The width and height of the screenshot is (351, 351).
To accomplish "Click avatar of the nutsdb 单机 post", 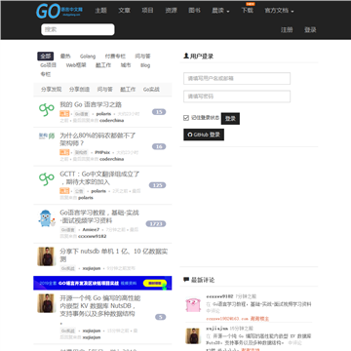I will click(x=46, y=256).
